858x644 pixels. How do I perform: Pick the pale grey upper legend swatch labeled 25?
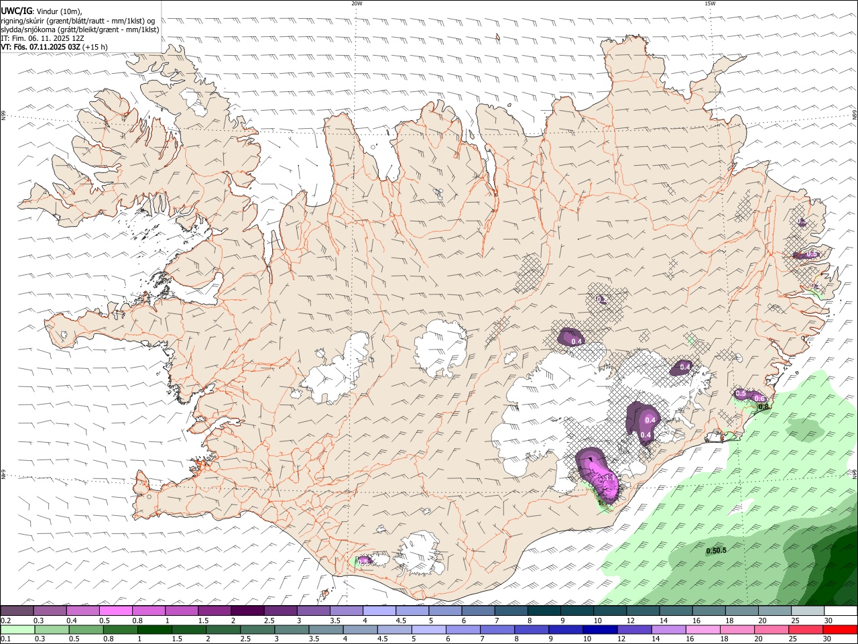tap(808, 611)
